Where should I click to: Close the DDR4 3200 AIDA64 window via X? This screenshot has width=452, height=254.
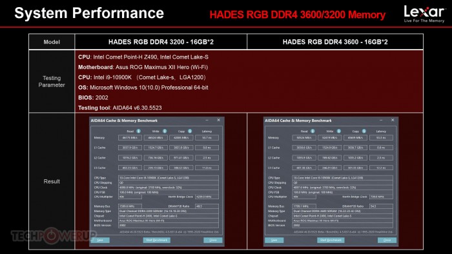click(218, 120)
